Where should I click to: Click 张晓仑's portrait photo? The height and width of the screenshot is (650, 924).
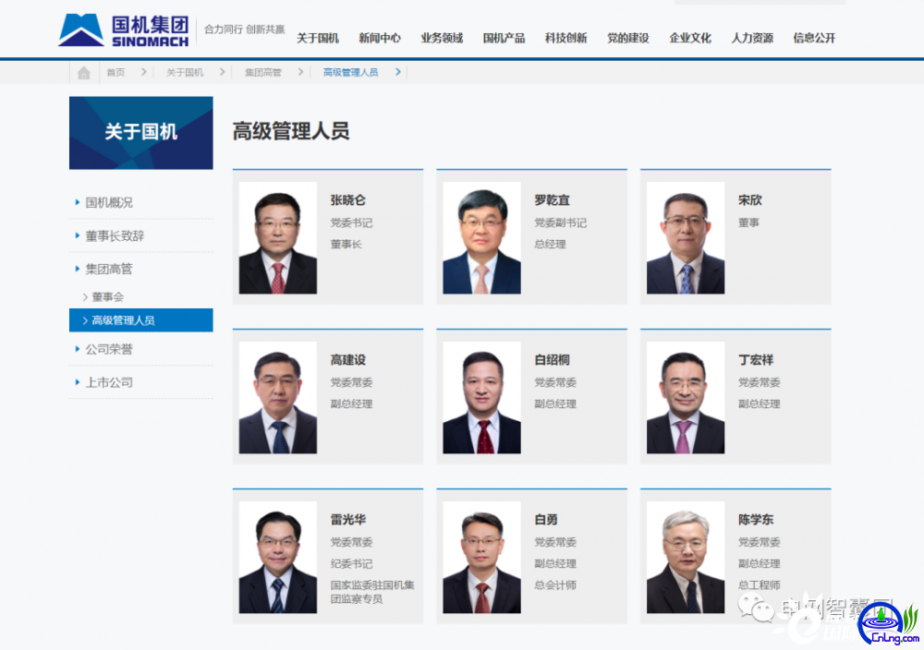coord(277,238)
